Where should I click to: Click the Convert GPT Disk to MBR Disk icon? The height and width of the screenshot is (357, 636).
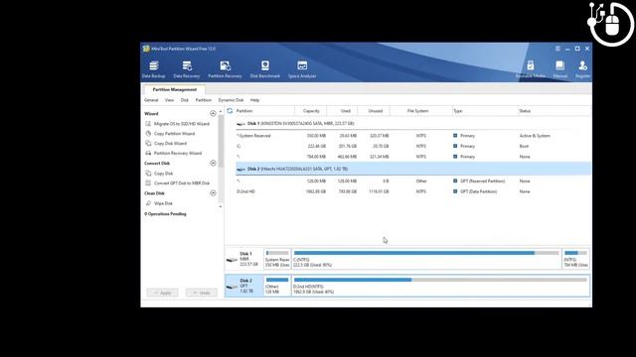(148, 182)
